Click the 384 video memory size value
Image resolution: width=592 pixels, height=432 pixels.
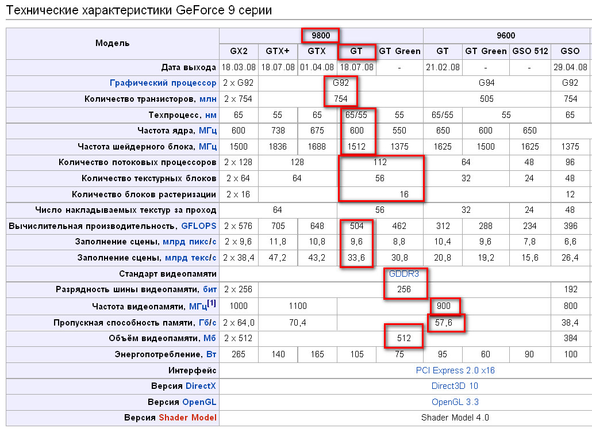(x=571, y=338)
